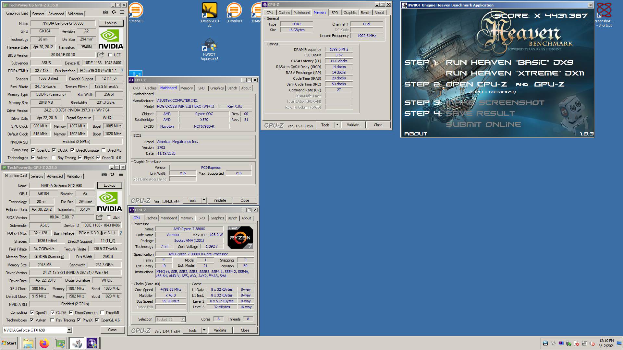Image resolution: width=623 pixels, height=350 pixels.
Task: Open HWBOT Aquamark3 desktop shortcut
Action: click(209, 50)
